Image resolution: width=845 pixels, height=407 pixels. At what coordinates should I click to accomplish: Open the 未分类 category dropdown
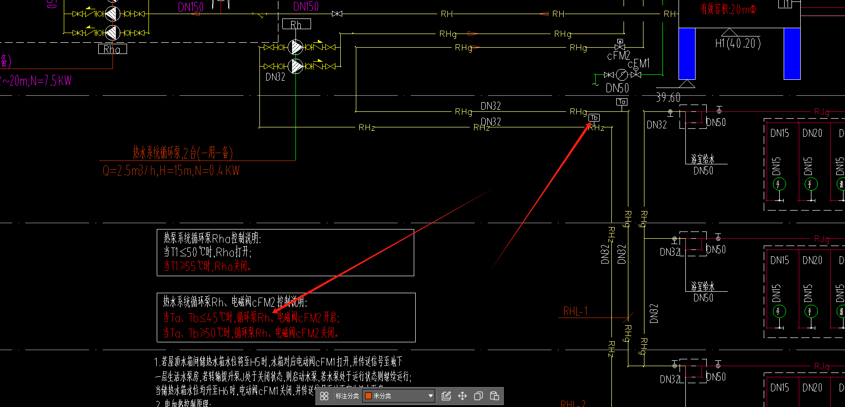(x=399, y=396)
